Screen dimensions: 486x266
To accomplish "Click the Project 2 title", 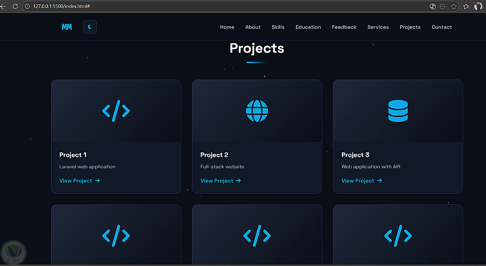I will (x=214, y=155).
